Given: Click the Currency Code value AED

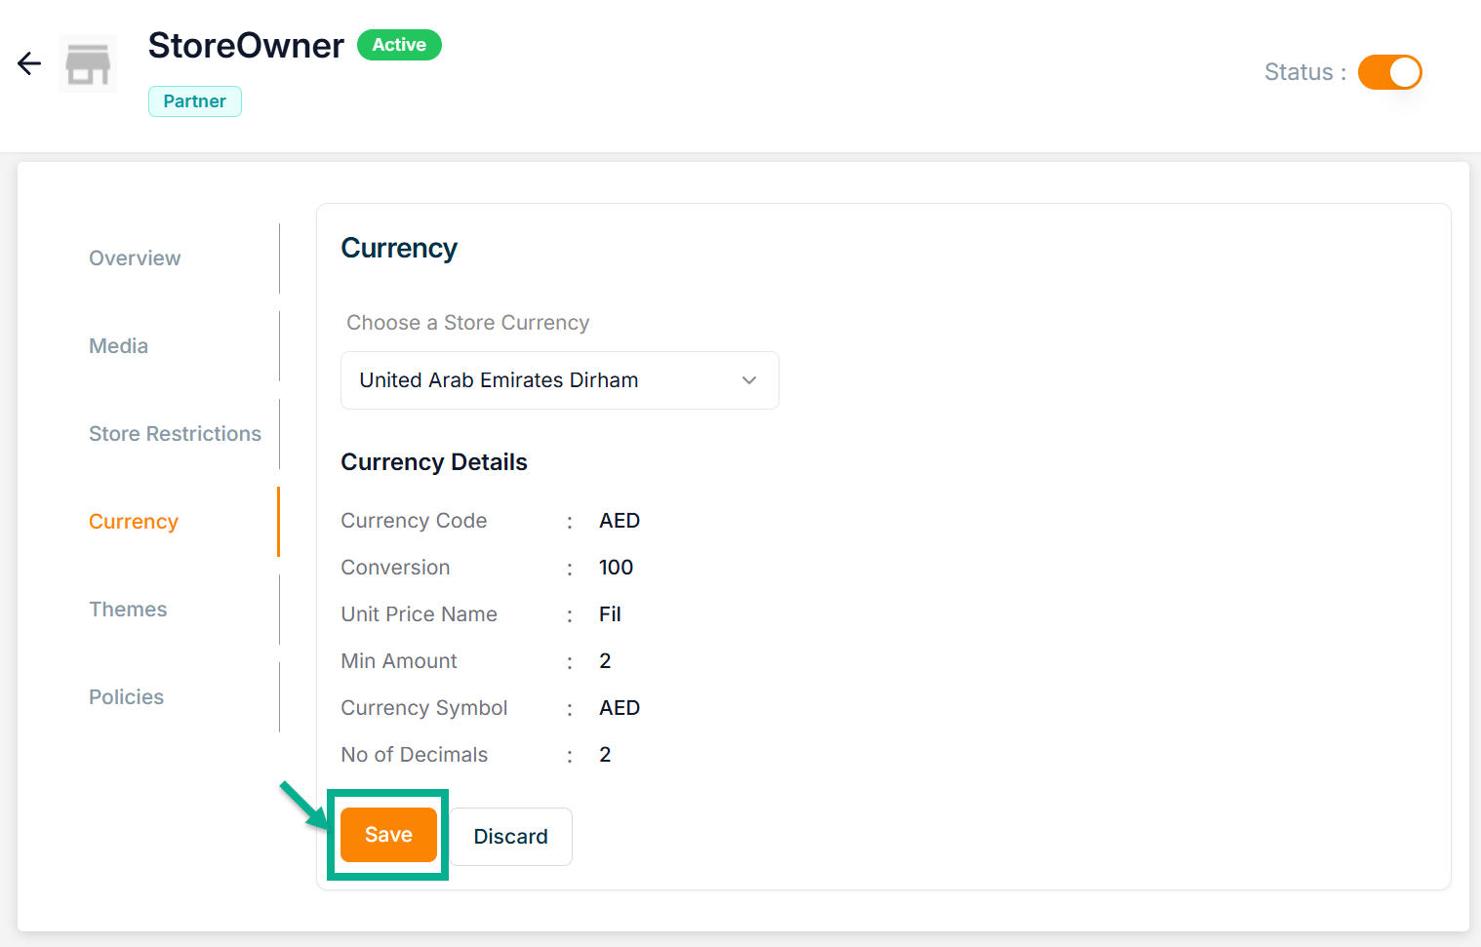Looking at the screenshot, I should point(620,521).
